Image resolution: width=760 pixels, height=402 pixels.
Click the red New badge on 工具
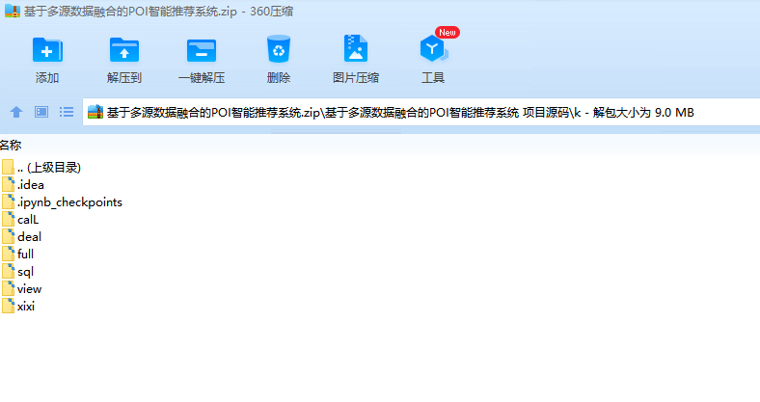point(447,33)
